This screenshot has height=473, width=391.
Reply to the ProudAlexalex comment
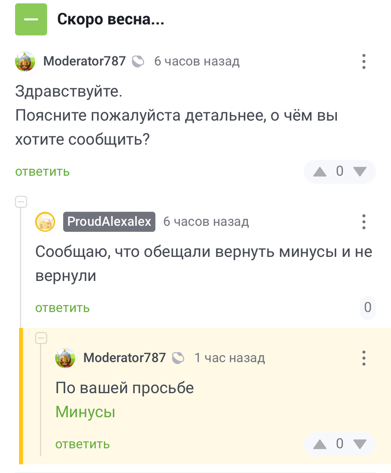click(x=63, y=308)
